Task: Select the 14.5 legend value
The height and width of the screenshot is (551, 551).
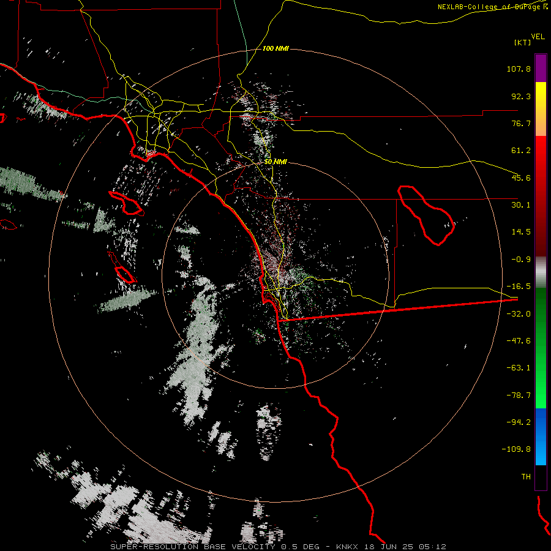Action: point(521,232)
